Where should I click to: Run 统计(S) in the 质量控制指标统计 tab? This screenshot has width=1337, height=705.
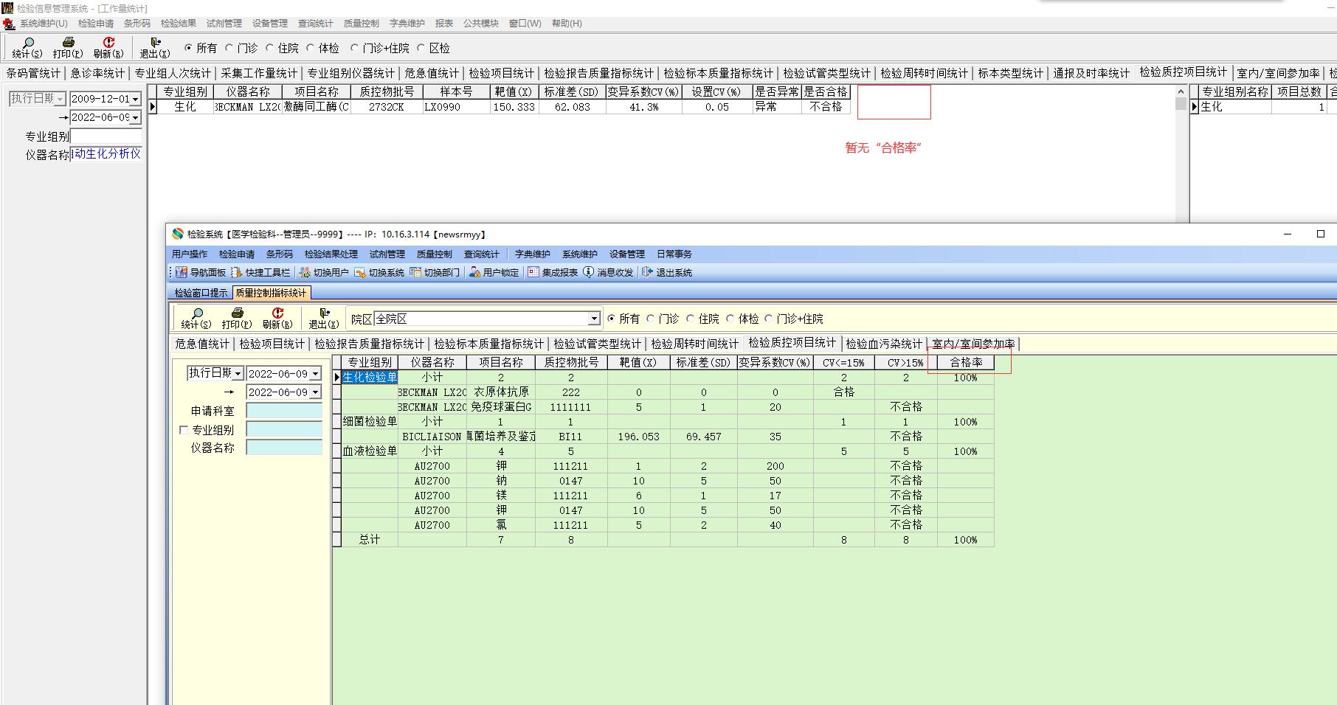click(x=197, y=319)
